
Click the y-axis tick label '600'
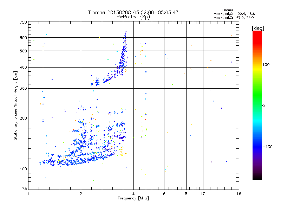coord(23,38)
